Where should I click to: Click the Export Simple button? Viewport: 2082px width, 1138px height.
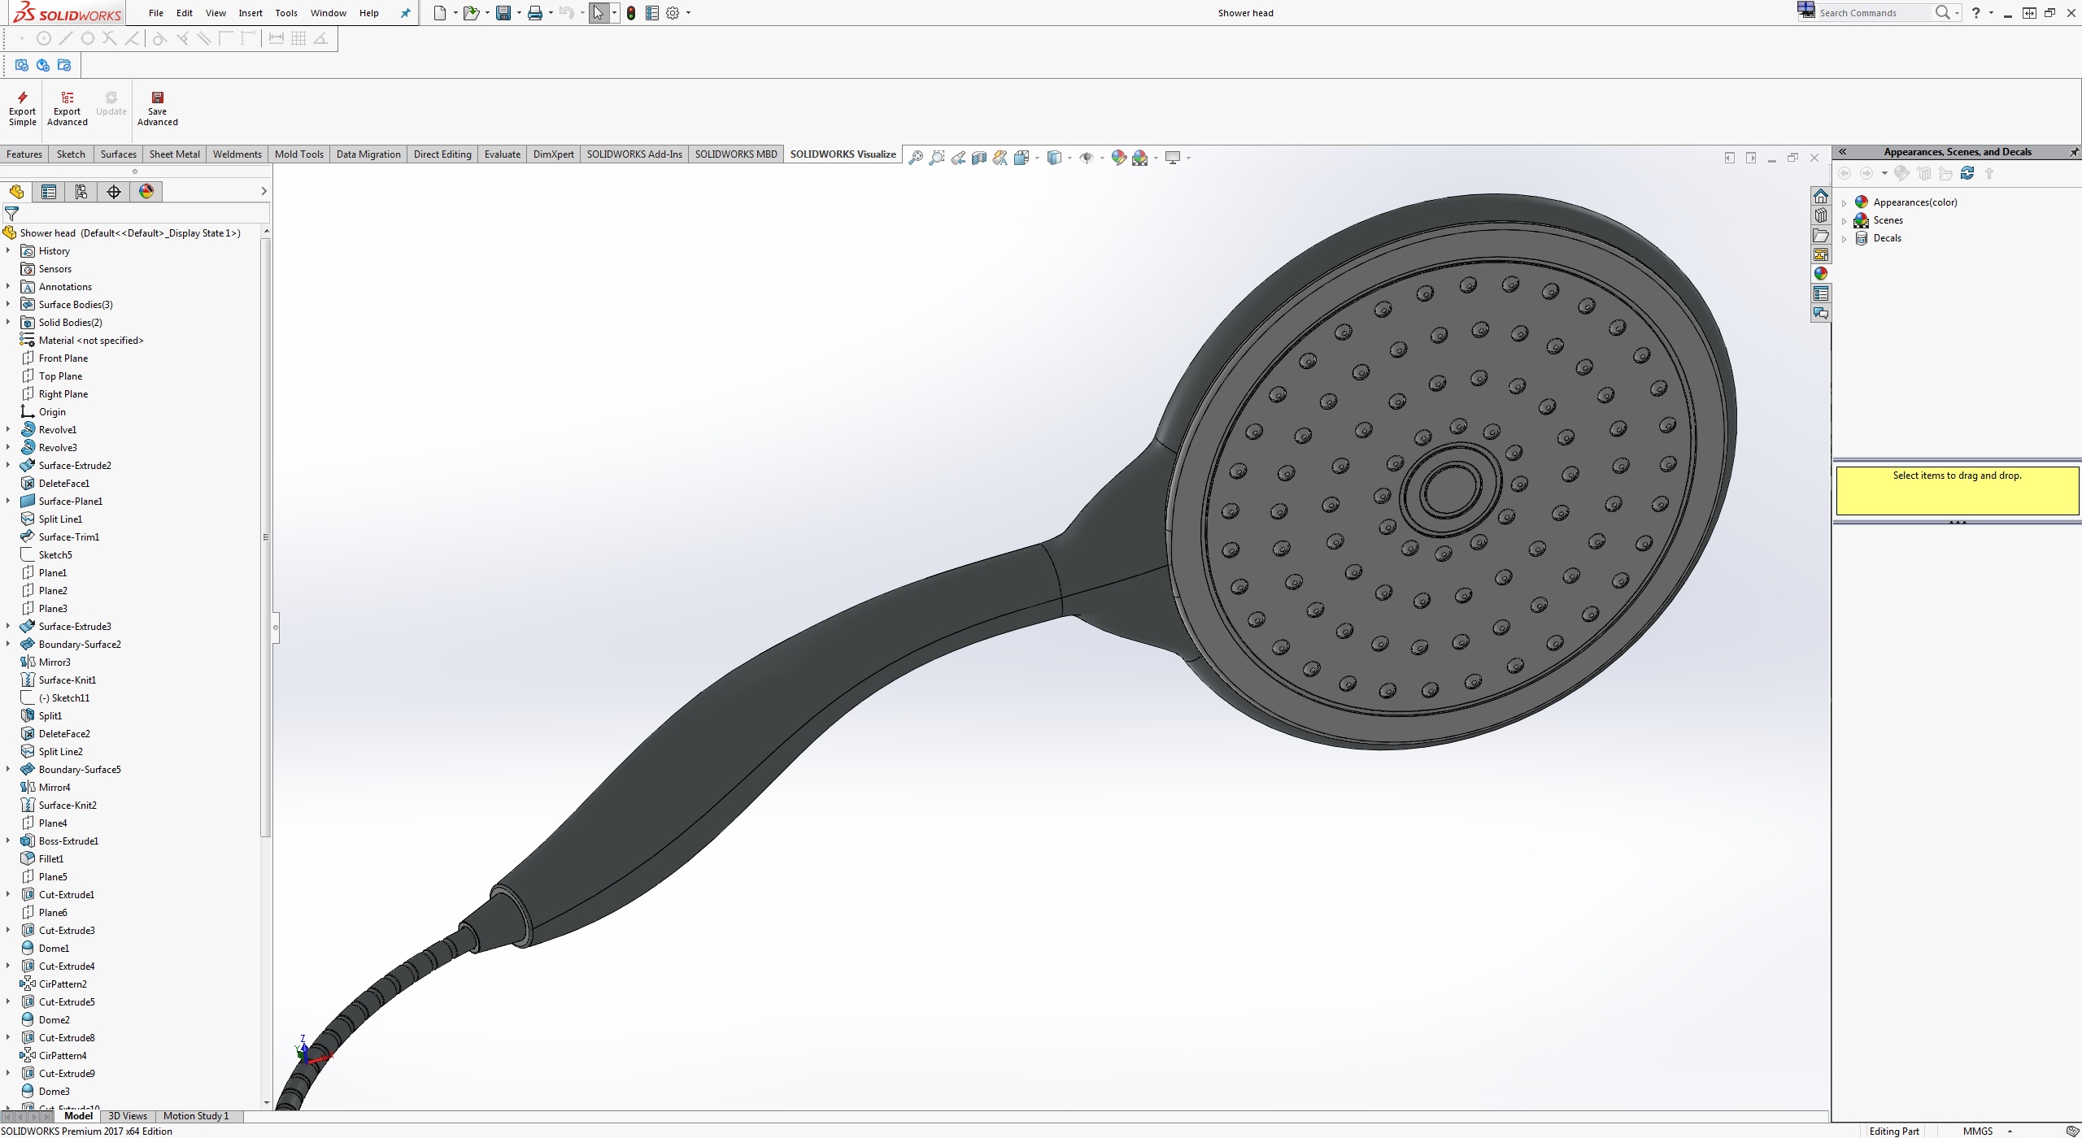pyautogui.click(x=22, y=108)
